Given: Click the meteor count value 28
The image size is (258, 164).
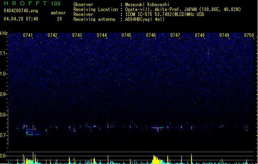Looking at the screenshot, I should pyautogui.click(x=59, y=19).
